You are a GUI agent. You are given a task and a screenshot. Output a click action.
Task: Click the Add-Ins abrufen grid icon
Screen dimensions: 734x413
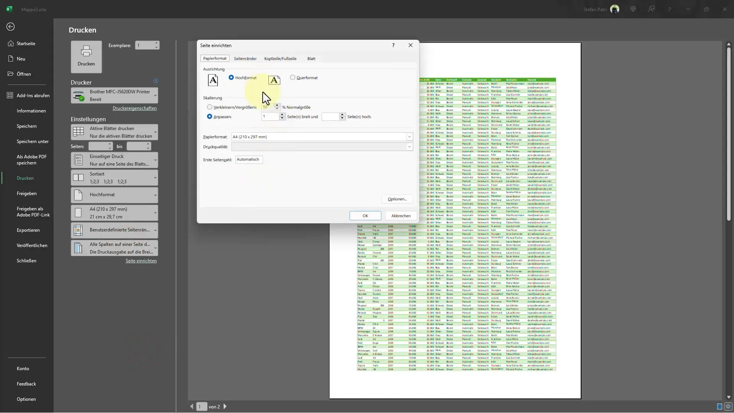(x=10, y=96)
